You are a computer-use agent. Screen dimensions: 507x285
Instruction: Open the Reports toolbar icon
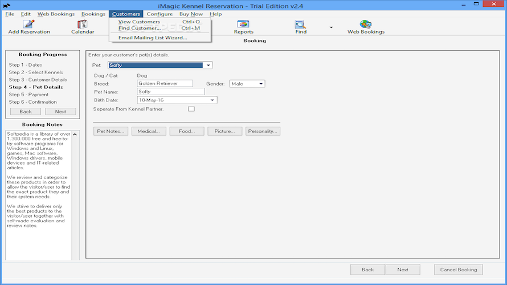tap(243, 25)
